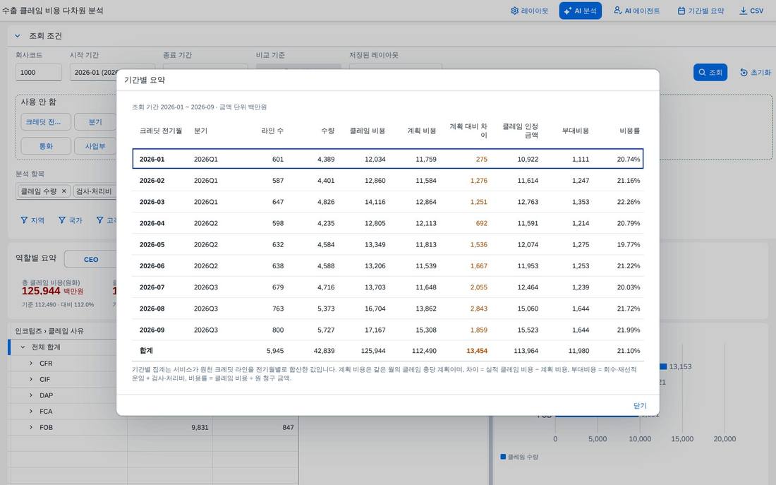Viewport: 776px width, 485px height.
Task: Open 기간별 요약 calendar icon
Action: coord(681,11)
